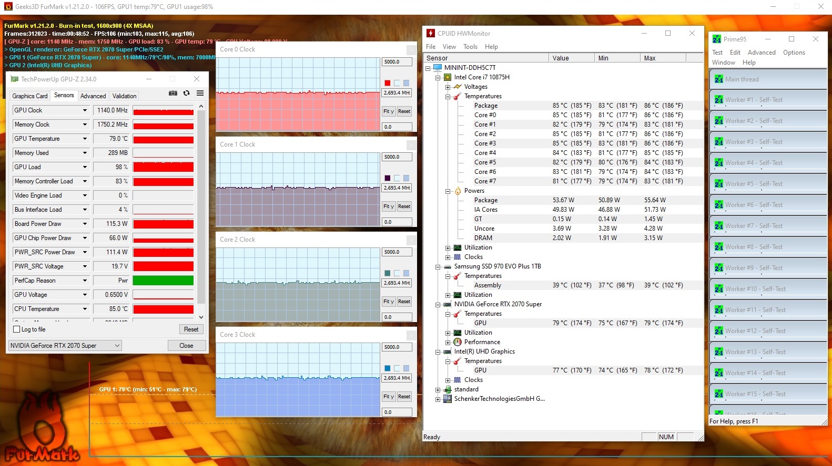Open the GPU-Z hamburger menu icon
This screenshot has height=466, width=832.
pyautogui.click(x=200, y=93)
